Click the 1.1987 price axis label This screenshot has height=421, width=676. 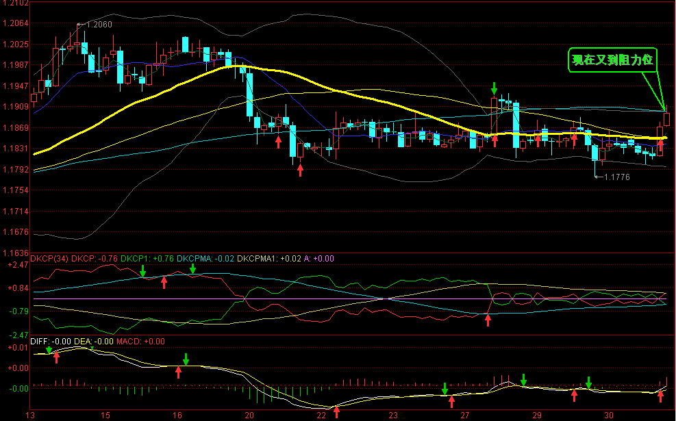tap(16, 64)
